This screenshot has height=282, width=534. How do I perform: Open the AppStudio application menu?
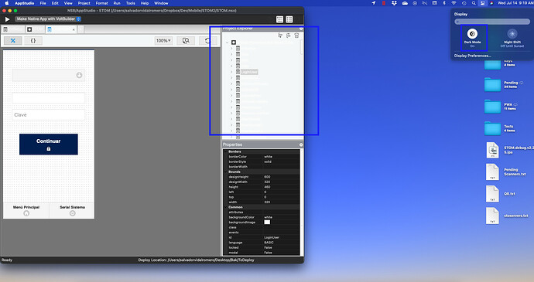24,3
